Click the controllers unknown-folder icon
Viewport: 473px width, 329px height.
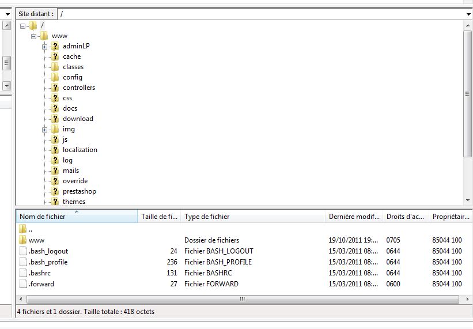pos(55,88)
